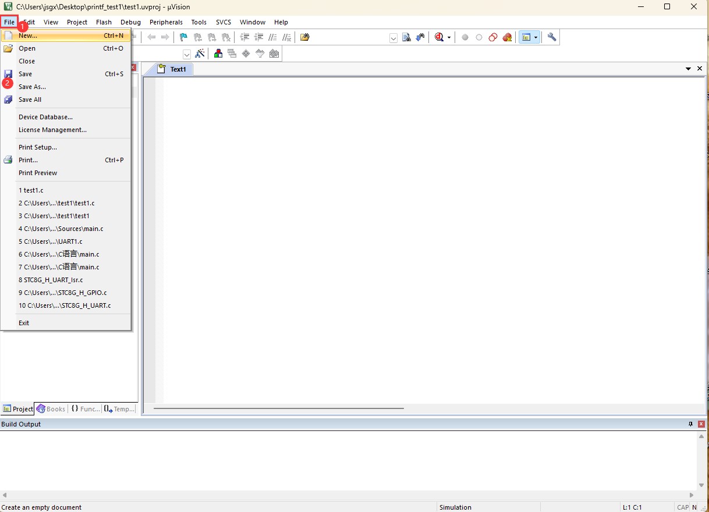Open Manage Project Items colored blocks icon
709x512 pixels.
218,54
